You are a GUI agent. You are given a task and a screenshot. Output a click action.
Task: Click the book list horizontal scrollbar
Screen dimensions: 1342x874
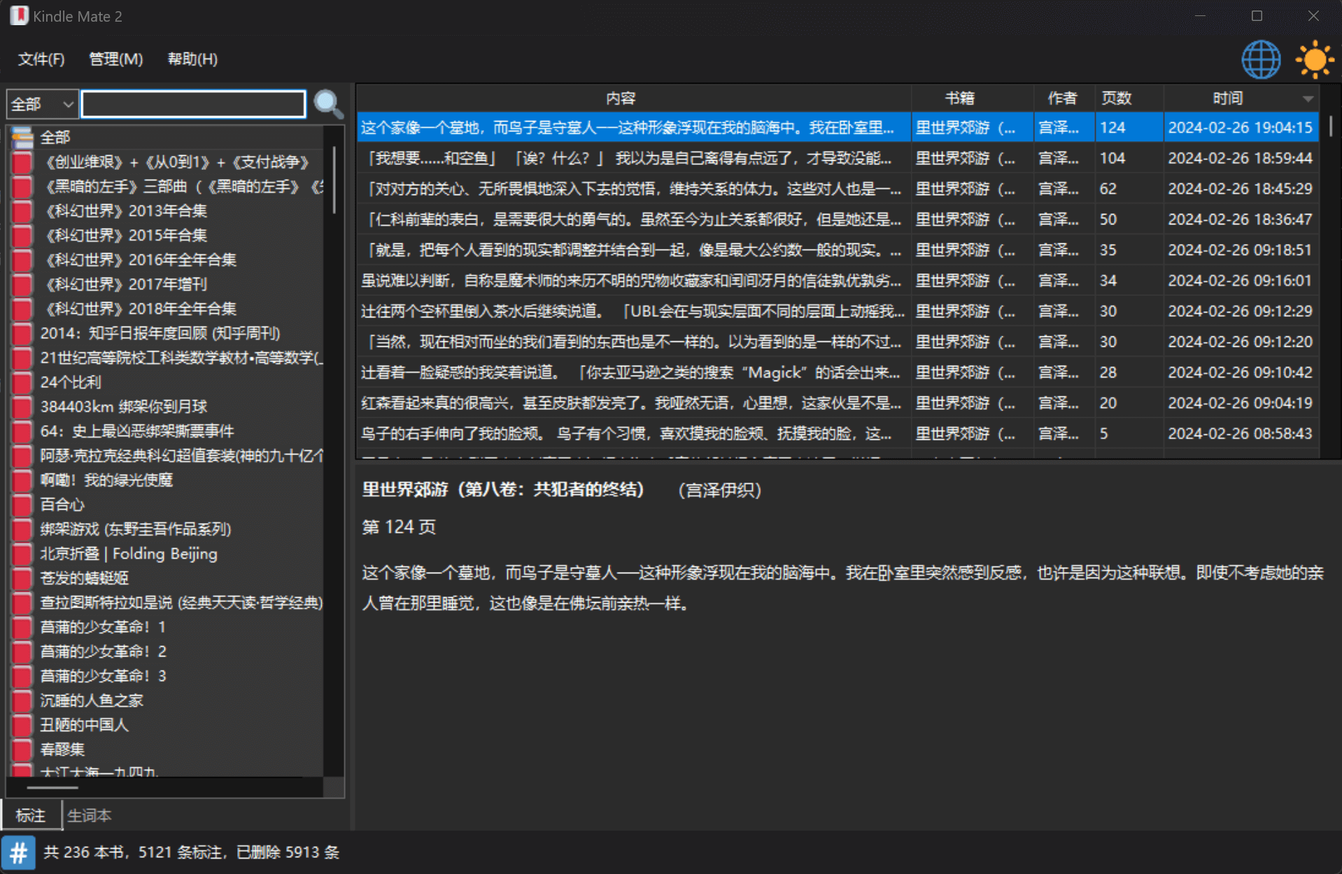coord(53,787)
